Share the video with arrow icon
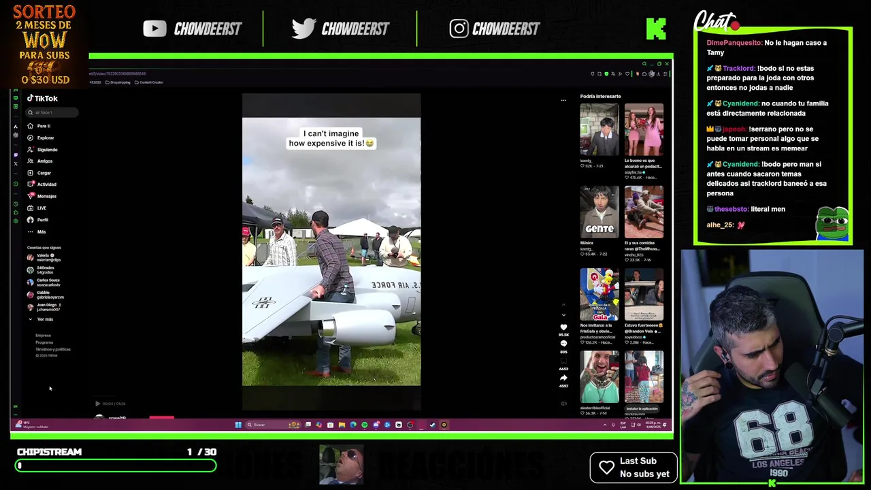 [x=563, y=378]
